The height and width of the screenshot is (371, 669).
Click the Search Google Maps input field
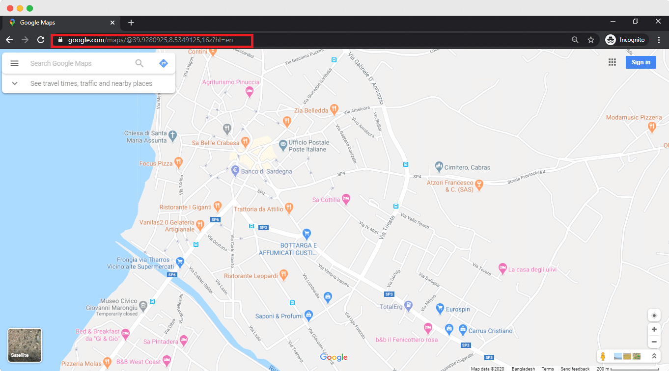(79, 63)
